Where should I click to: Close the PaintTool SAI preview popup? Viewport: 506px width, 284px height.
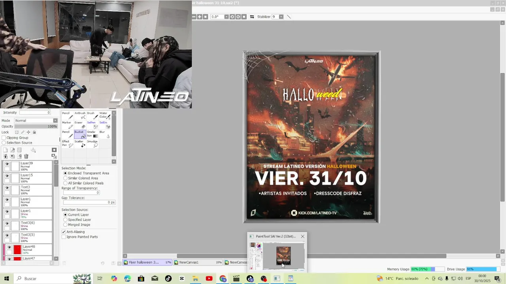point(303,236)
